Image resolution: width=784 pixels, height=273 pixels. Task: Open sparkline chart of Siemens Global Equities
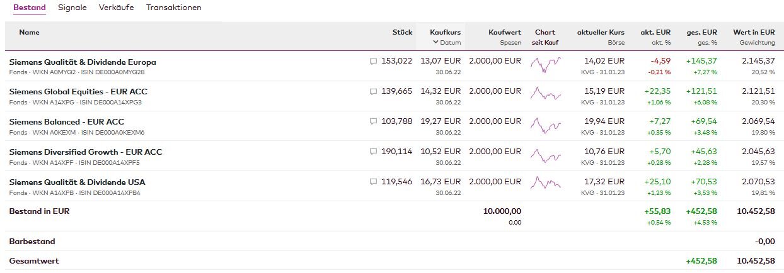pyautogui.click(x=545, y=94)
